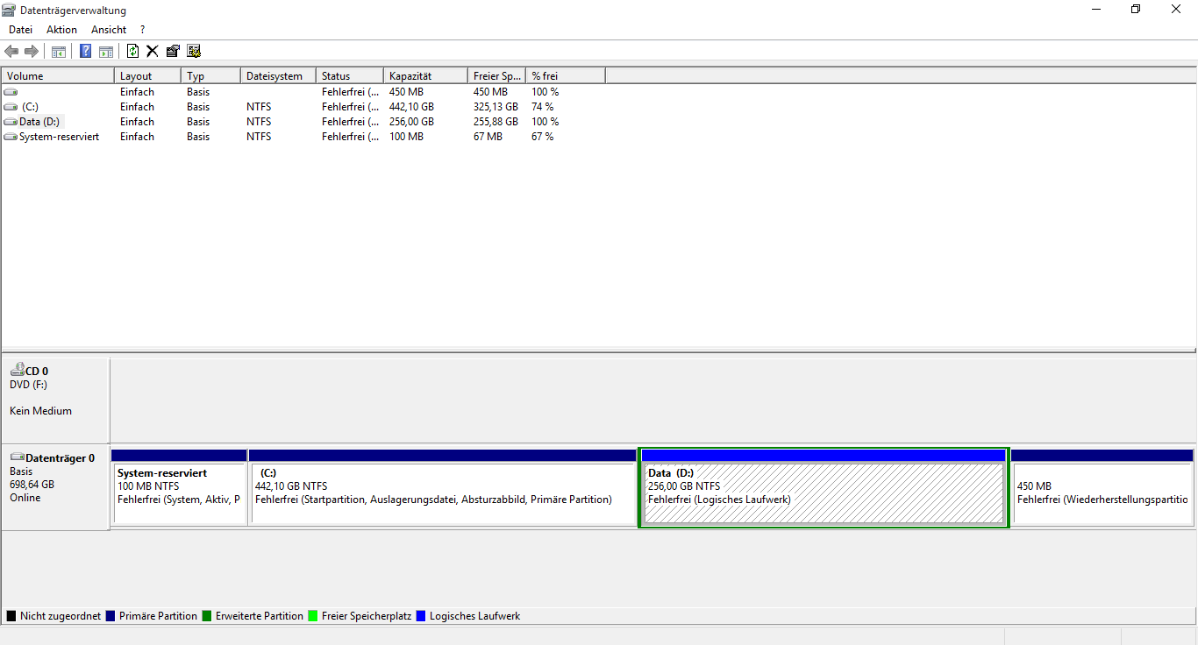Open Help via blue question mark icon
Screen dimensions: 1198x645
[x=85, y=51]
